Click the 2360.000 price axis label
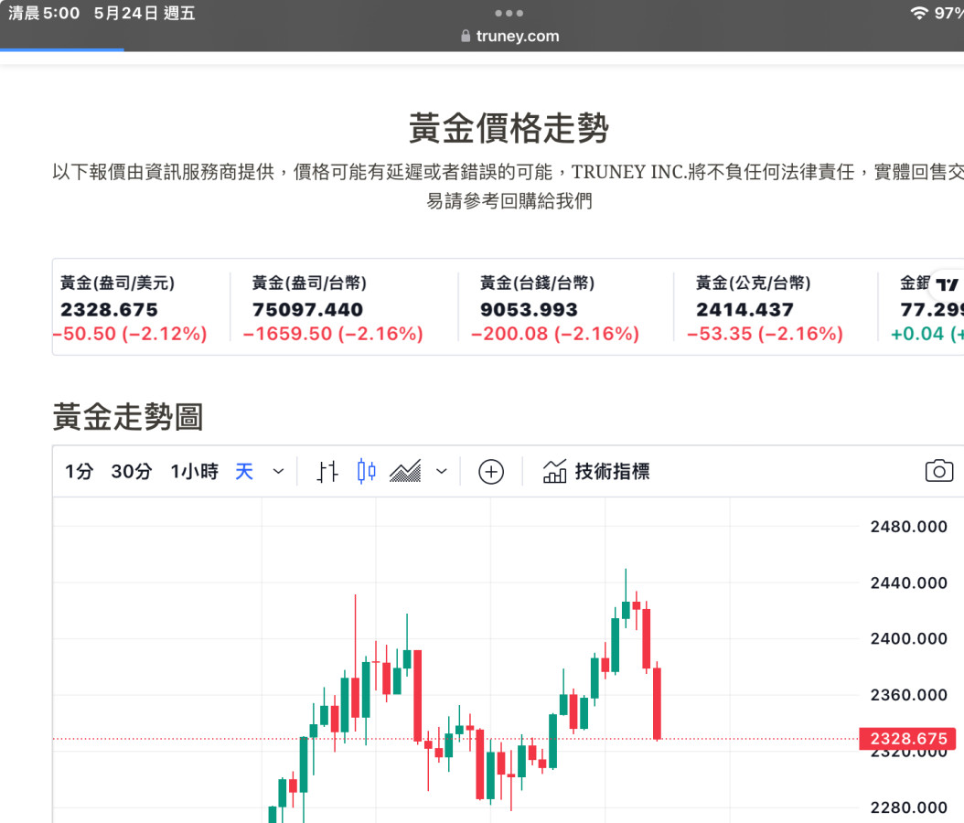This screenshot has height=823, width=964. pos(908,695)
